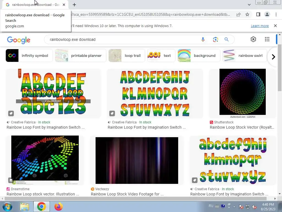Screen dimensions: 282x212
Task: Select the loop trail filter chip
Action: [x=127, y=55]
